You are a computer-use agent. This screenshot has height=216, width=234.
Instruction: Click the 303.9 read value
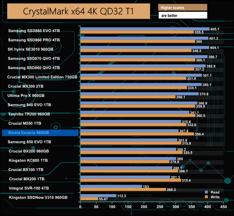(183, 140)
